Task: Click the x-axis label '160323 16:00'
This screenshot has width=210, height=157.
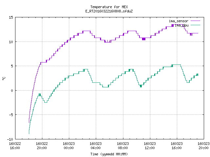Action: [x=177, y=146]
